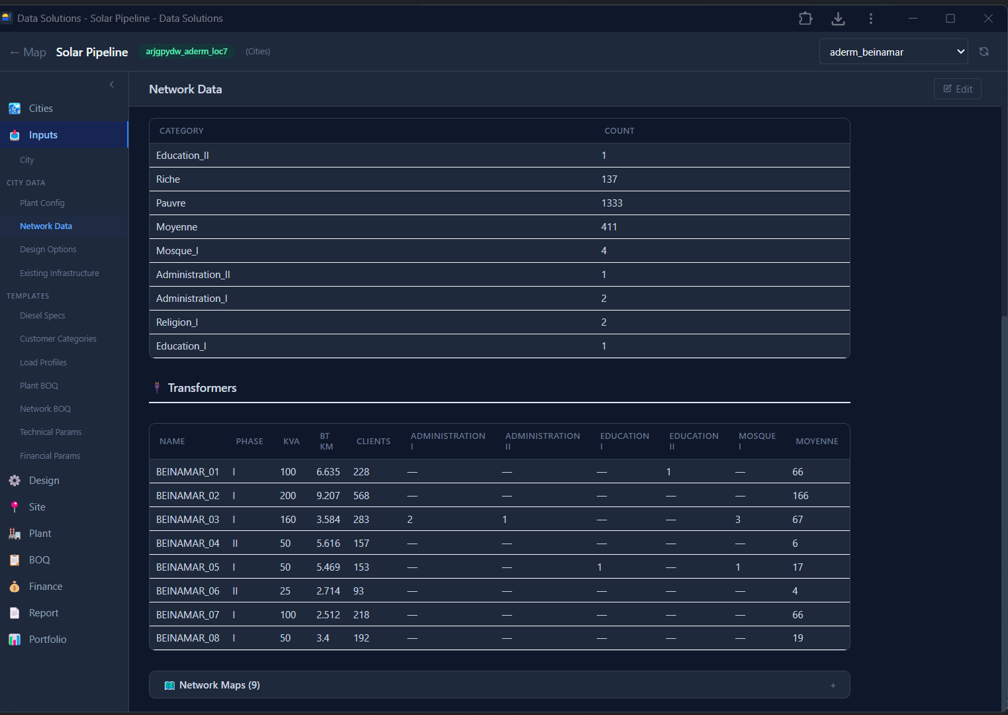The height and width of the screenshot is (715, 1008).
Task: Click the Network Maps (9) title
Action: pos(220,685)
